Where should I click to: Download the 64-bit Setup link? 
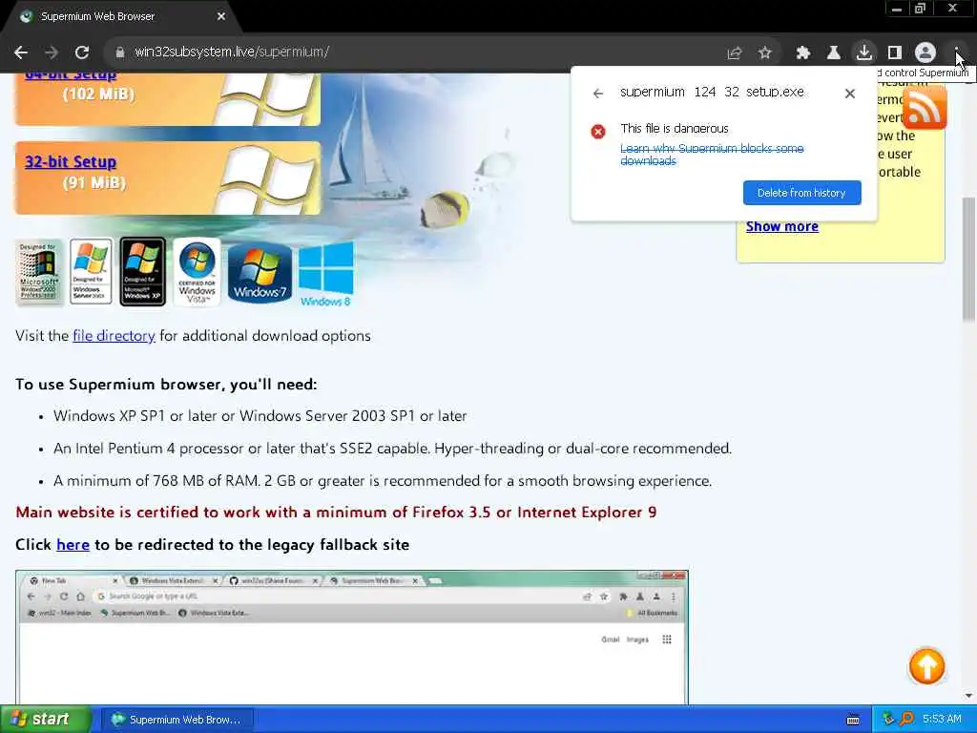point(71,76)
